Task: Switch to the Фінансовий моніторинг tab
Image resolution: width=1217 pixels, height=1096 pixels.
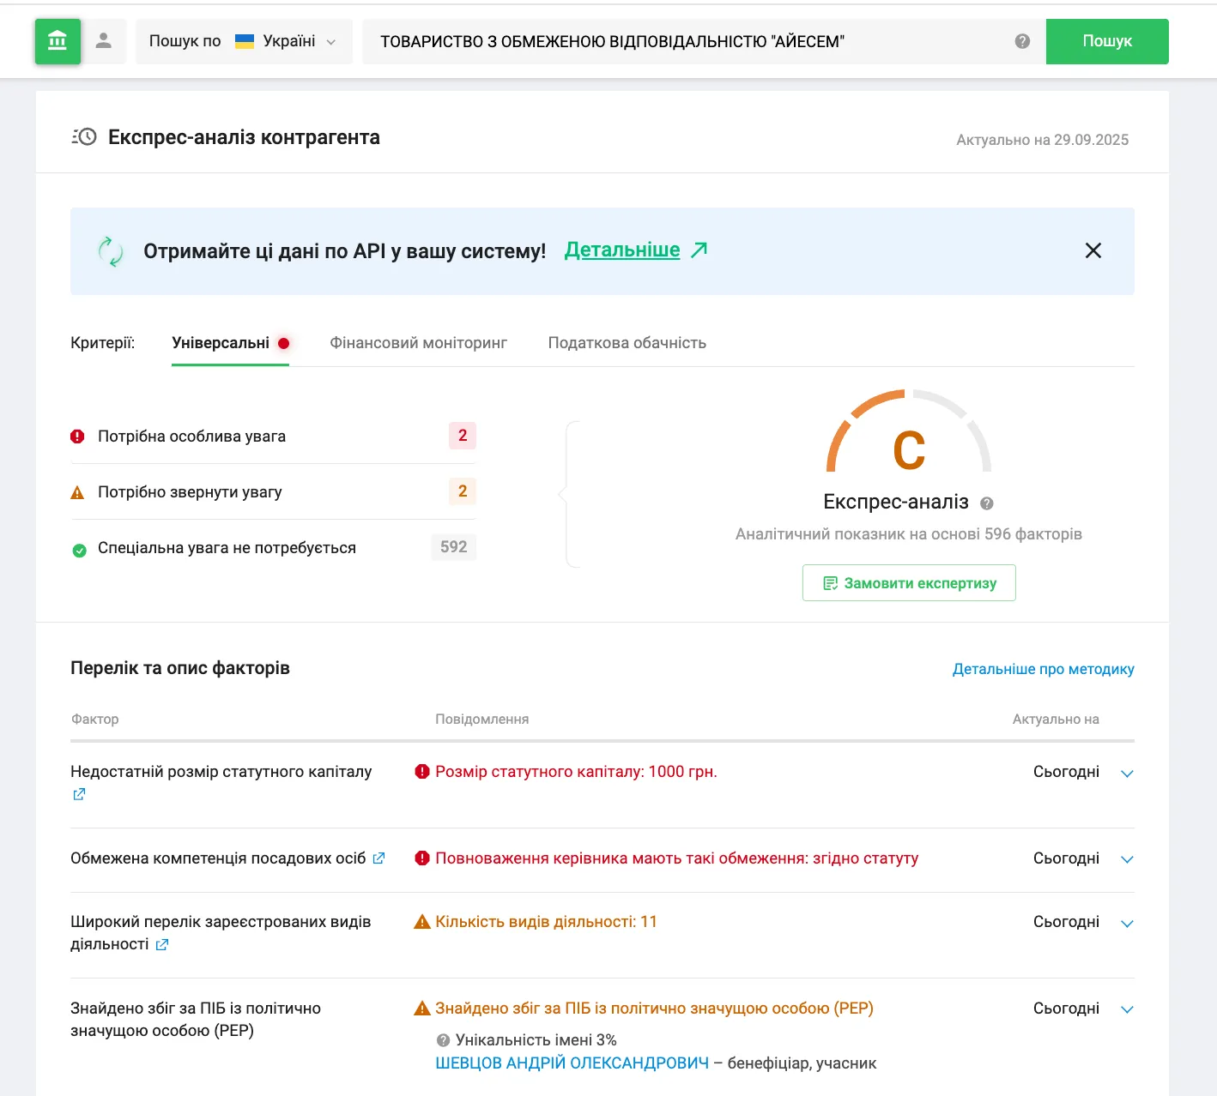Action: point(419,342)
